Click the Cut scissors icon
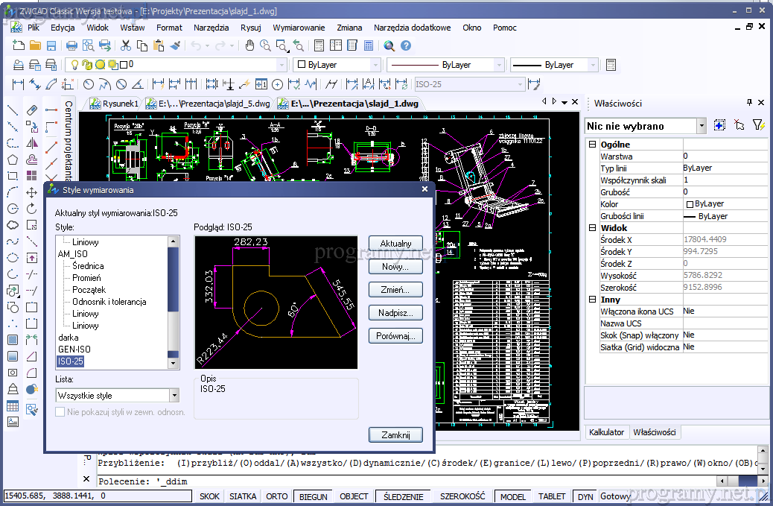This screenshot has width=773, height=506. point(126,46)
